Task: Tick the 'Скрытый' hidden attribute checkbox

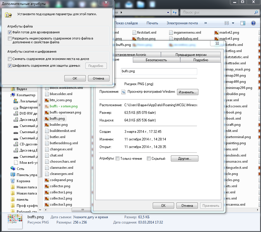Action: [149, 159]
